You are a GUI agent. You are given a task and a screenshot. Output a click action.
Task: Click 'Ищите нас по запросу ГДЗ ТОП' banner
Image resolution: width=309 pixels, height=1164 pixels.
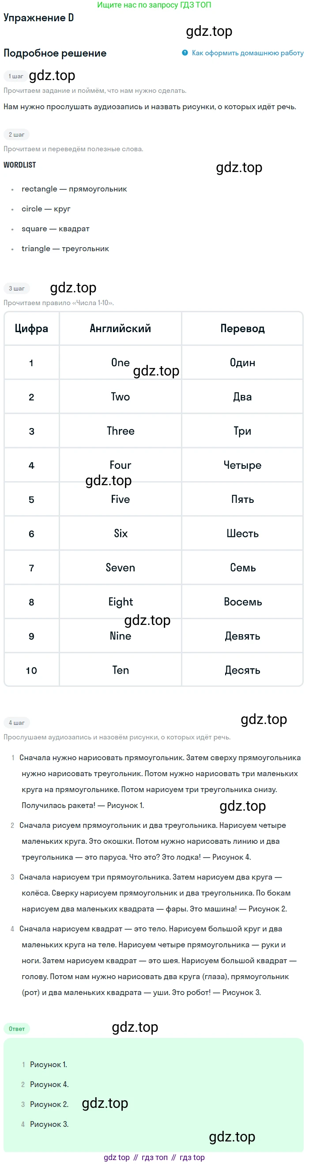coord(154,5)
